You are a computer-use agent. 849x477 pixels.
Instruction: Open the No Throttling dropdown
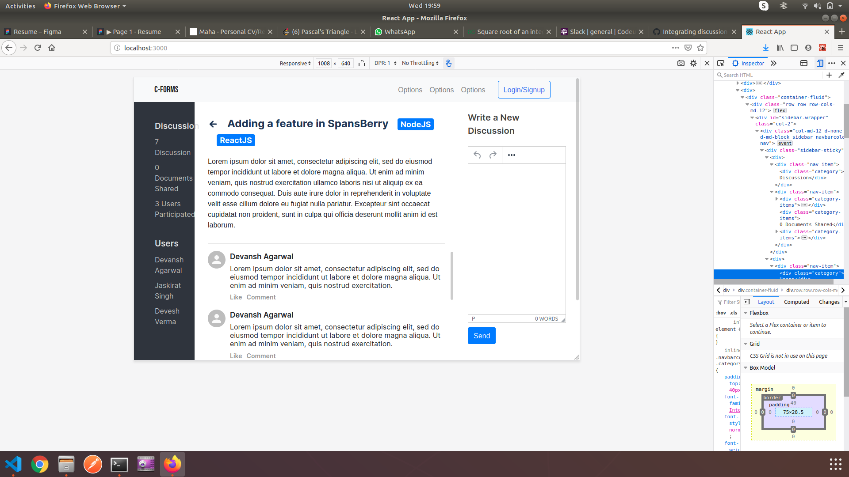(x=420, y=63)
